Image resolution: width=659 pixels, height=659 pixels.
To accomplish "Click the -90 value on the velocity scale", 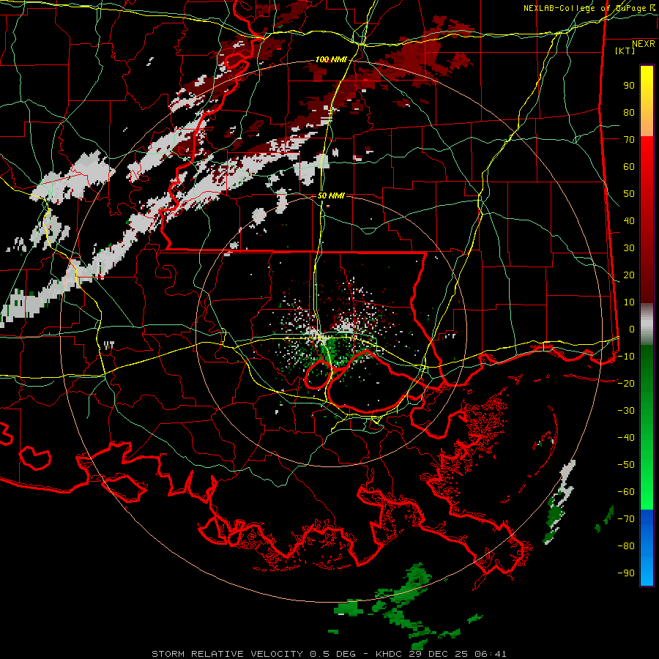I will coord(626,573).
